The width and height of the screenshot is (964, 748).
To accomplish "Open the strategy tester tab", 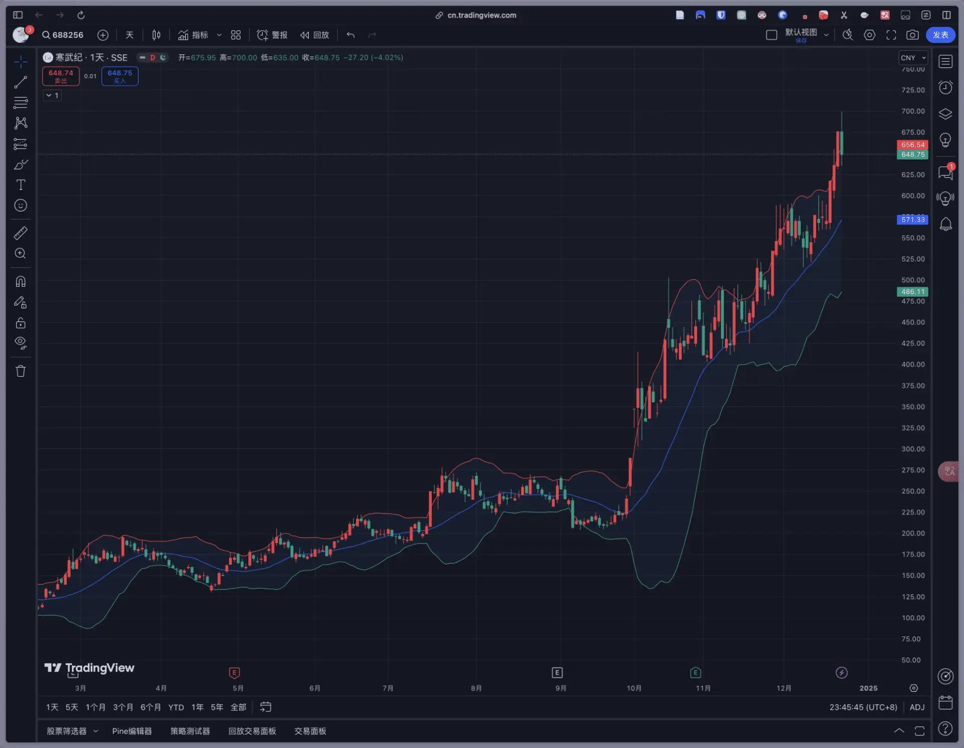I will coord(190,731).
